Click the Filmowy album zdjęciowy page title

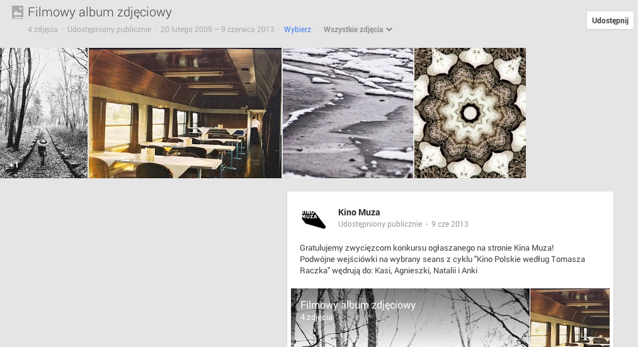(100, 12)
